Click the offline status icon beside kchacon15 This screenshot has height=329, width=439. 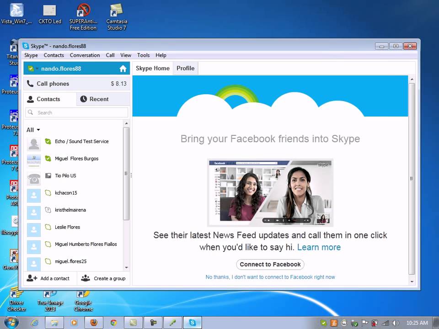48,193
